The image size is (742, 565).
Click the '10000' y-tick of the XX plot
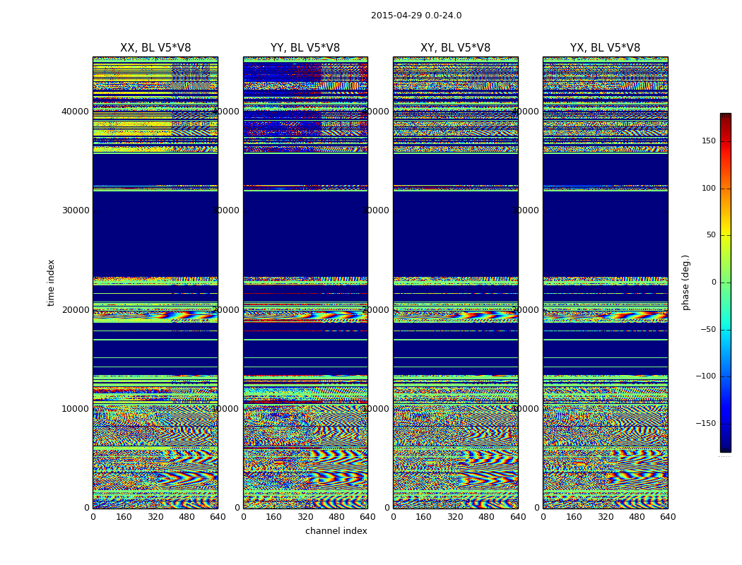pos(75,408)
